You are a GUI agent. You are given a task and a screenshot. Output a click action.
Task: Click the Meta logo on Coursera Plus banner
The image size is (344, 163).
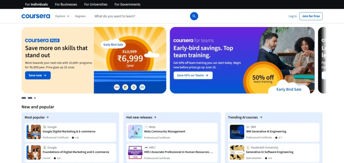142,87
